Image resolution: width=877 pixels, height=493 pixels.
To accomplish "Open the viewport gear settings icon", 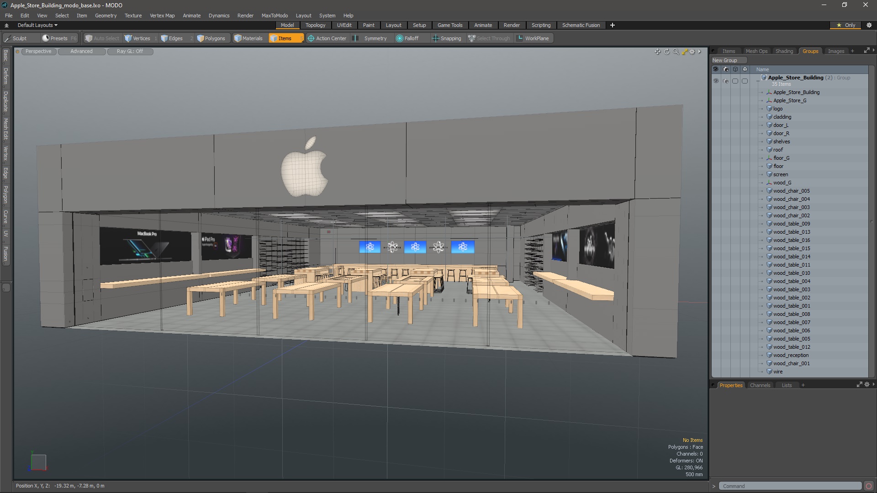I will [x=692, y=52].
